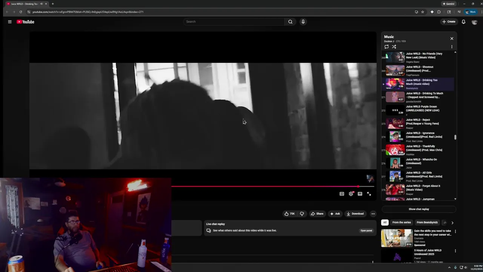Click the Ask button below the video

coord(335,214)
